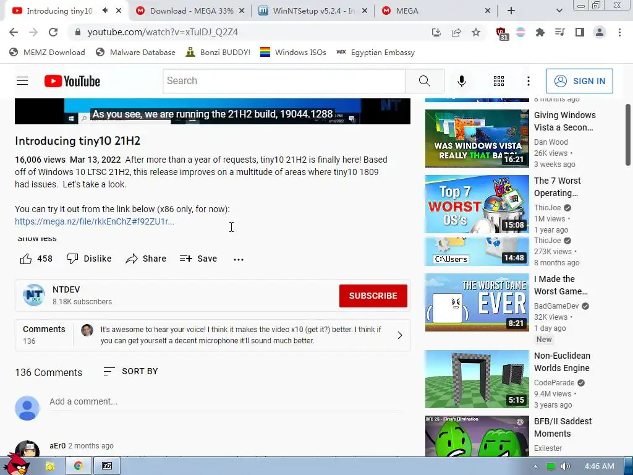Click the install app icon in address bar
Screen dimensions: 633x475
[436, 32]
